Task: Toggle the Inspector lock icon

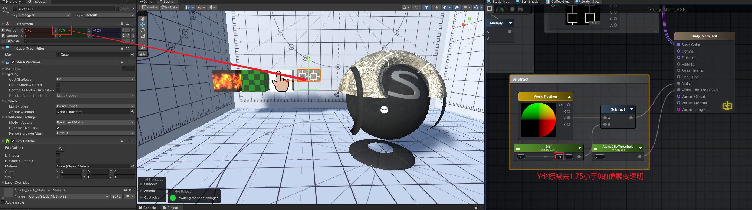Action: [x=128, y=2]
